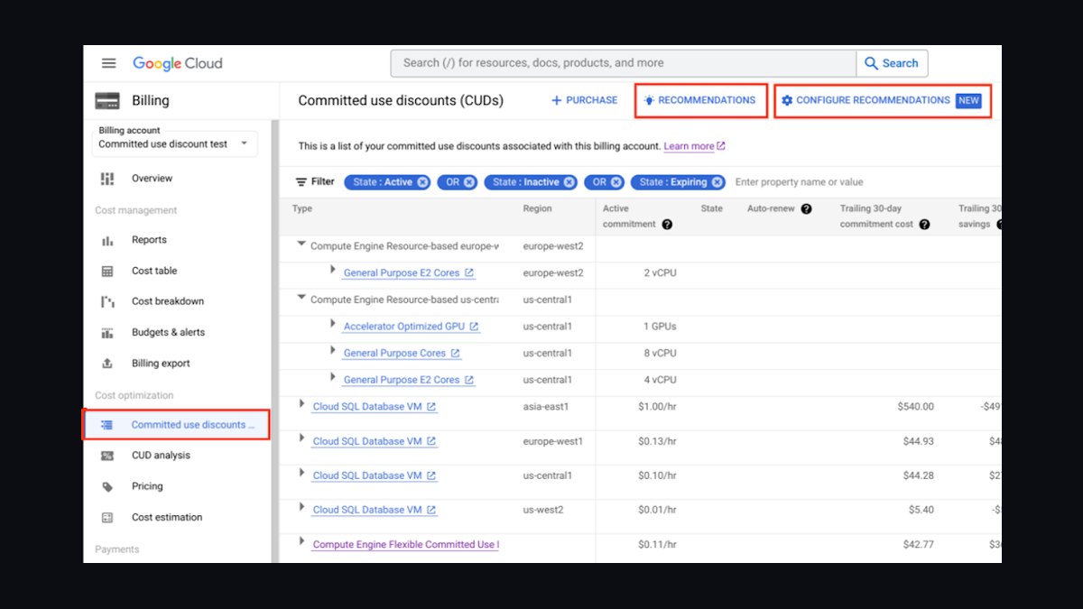This screenshot has width=1083, height=609.
Task: Click the Billing credit card icon
Action: (107, 101)
